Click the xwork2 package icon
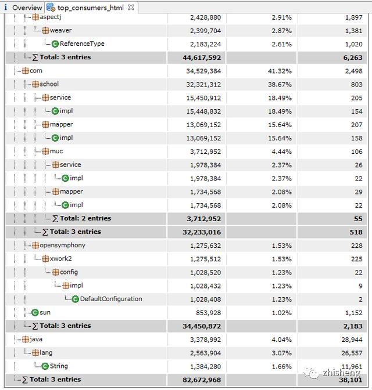 45,259
